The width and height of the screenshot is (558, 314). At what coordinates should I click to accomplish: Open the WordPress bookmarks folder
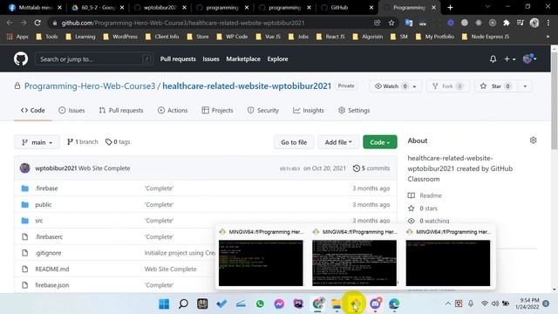pyautogui.click(x=120, y=37)
